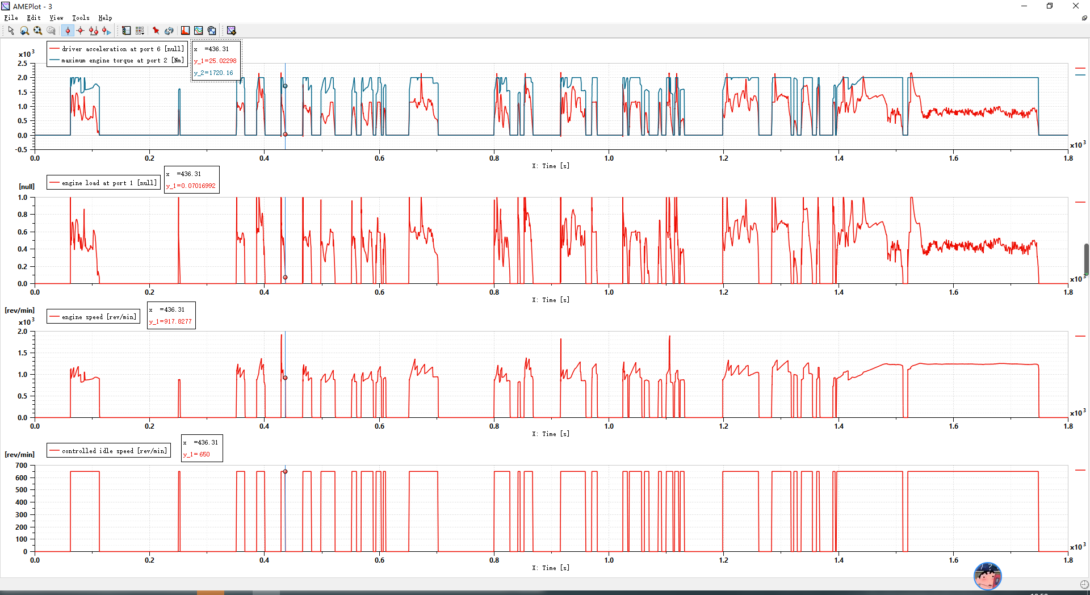Click the cursor marker on idle speed curve

[285, 471]
